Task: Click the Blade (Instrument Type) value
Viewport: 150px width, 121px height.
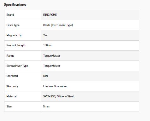Action: [58, 25]
